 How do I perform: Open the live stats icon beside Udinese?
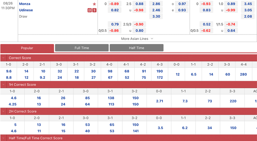[90, 10]
